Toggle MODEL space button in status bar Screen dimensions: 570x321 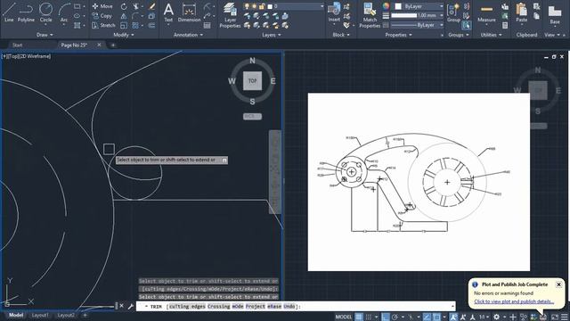pos(344,317)
